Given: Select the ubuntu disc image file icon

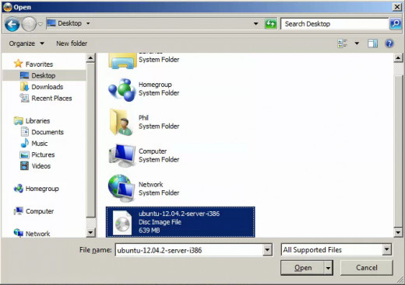Looking at the screenshot, I should point(122,223).
